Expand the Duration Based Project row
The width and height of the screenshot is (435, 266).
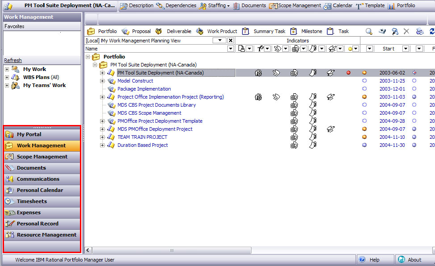(x=102, y=145)
